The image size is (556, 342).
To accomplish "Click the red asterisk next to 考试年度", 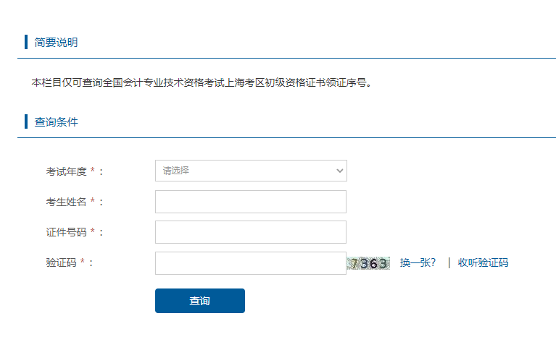I will point(93,171).
